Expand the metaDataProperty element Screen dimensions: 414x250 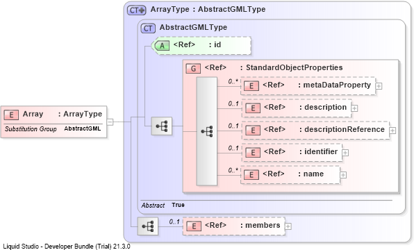[379, 86]
